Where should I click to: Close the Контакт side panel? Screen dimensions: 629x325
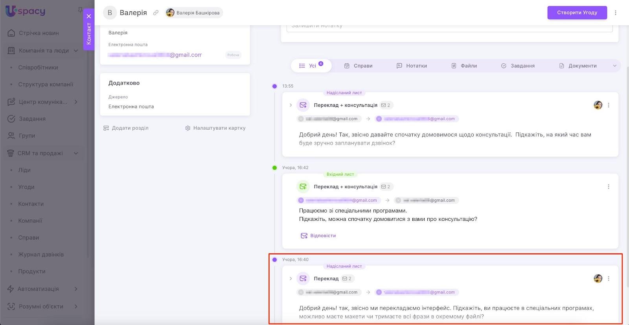coord(89,16)
